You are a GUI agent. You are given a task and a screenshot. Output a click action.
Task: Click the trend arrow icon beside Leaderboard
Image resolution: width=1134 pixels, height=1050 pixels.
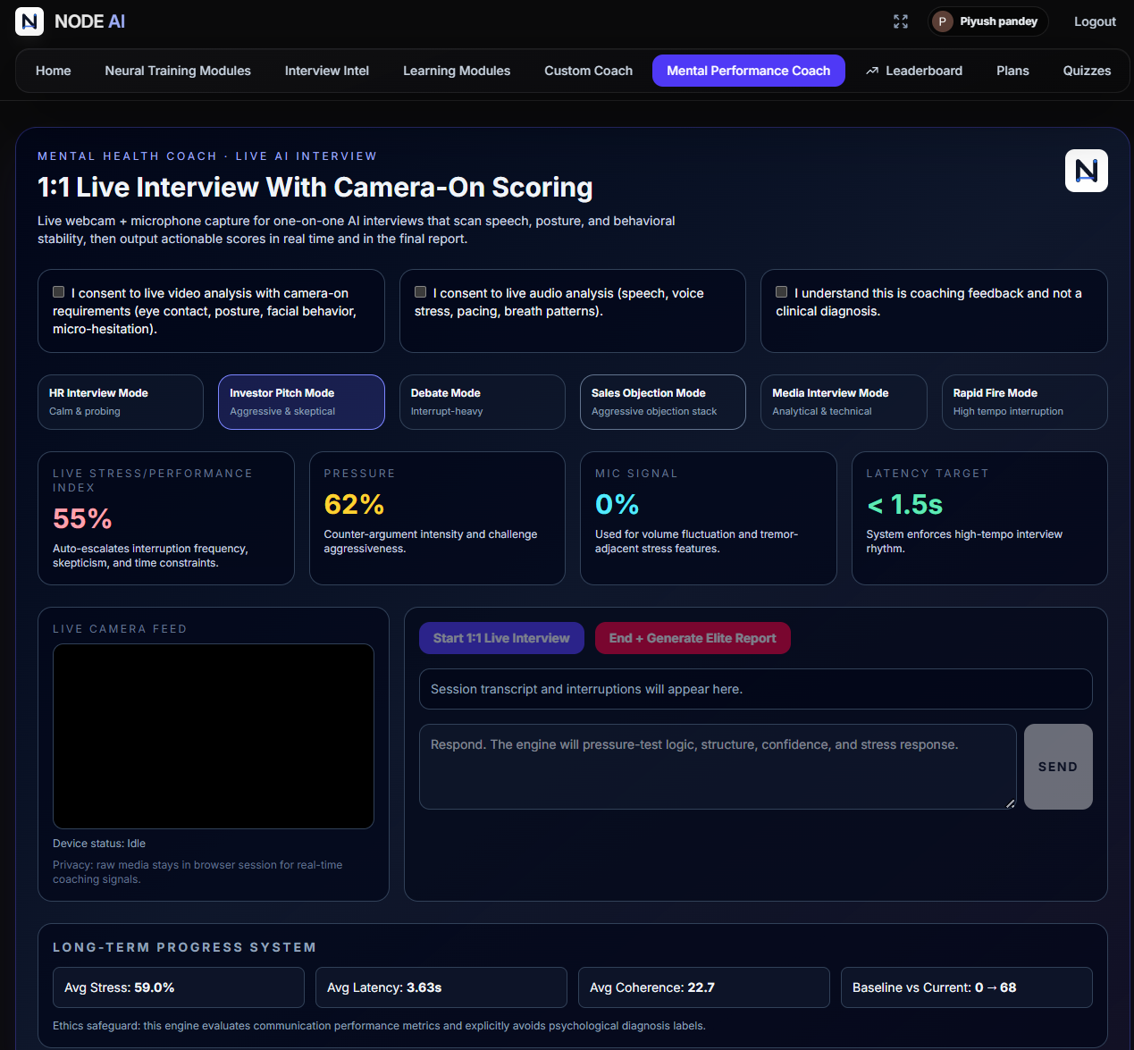(870, 70)
